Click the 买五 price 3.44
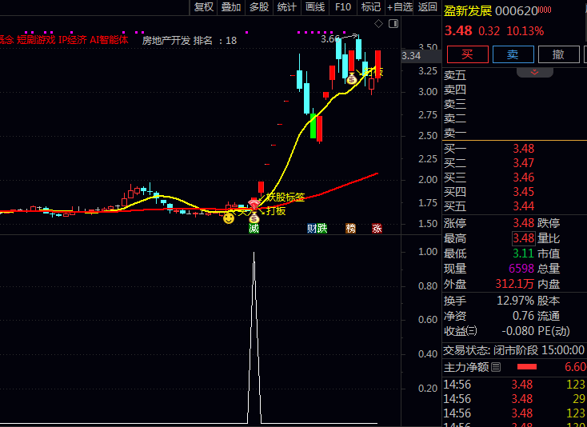 [523, 206]
